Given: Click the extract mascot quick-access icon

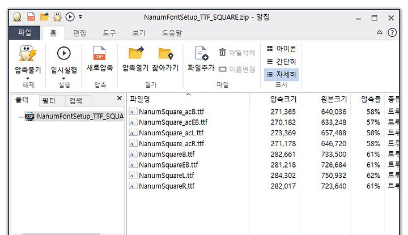Looking at the screenshot, I should pos(57,17).
